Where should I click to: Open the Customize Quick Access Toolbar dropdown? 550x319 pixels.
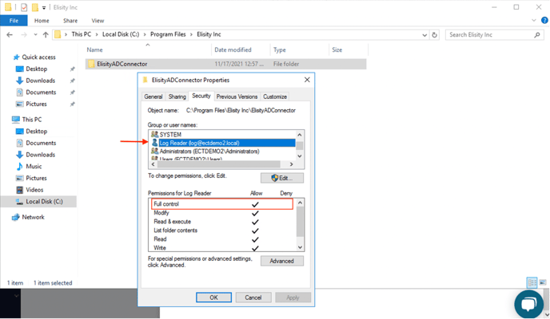pyautogui.click(x=44, y=8)
